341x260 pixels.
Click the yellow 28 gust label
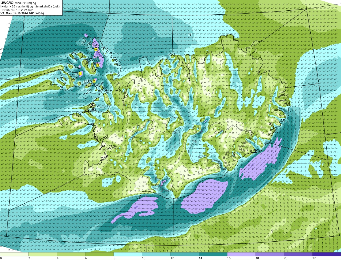(96, 49)
